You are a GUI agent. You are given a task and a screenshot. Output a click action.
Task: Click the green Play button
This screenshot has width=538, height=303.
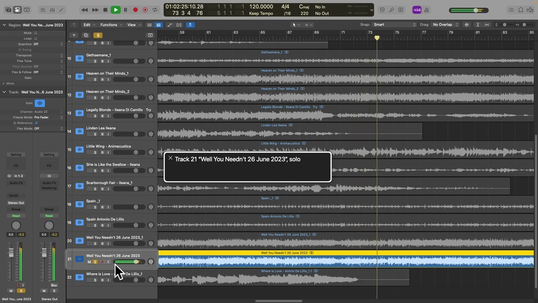[116, 10]
